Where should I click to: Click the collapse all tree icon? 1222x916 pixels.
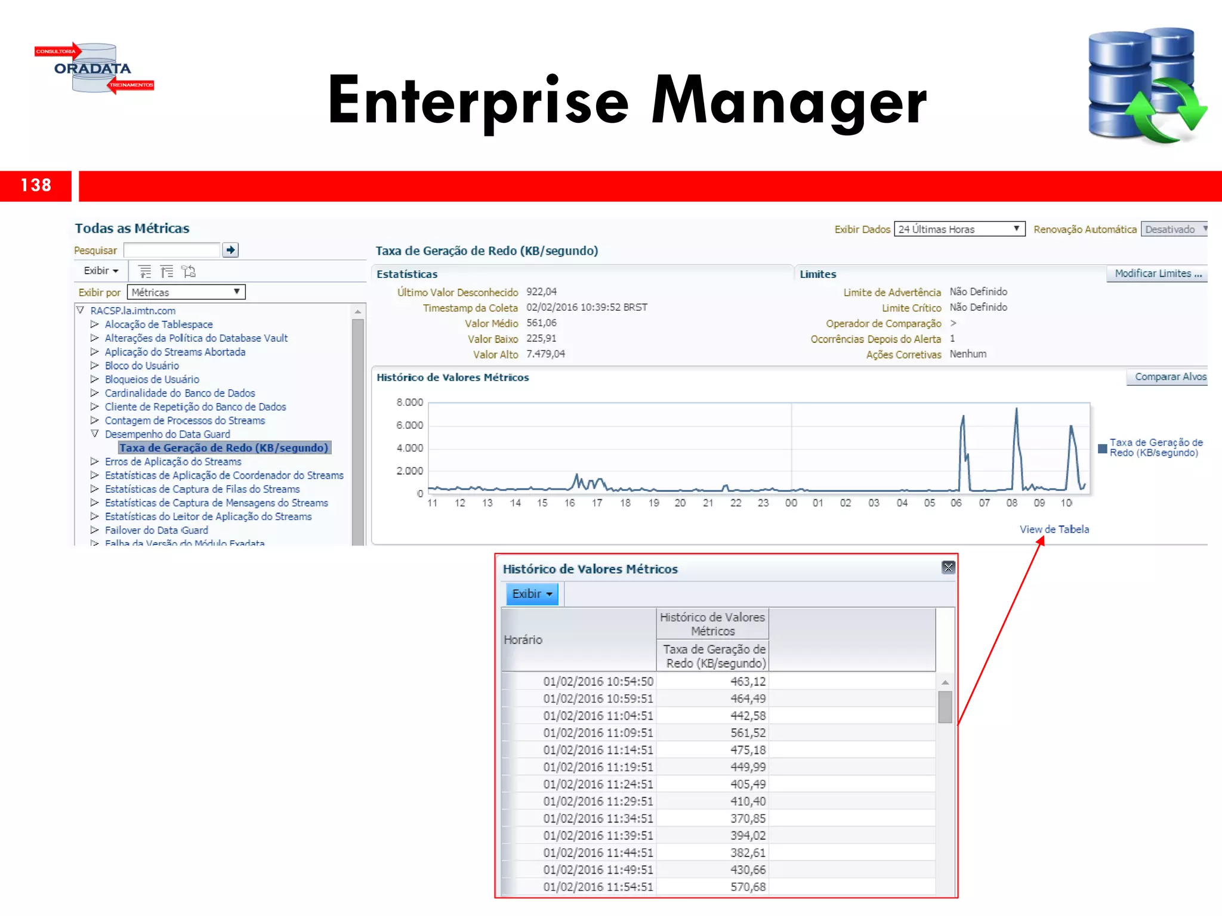[167, 271]
